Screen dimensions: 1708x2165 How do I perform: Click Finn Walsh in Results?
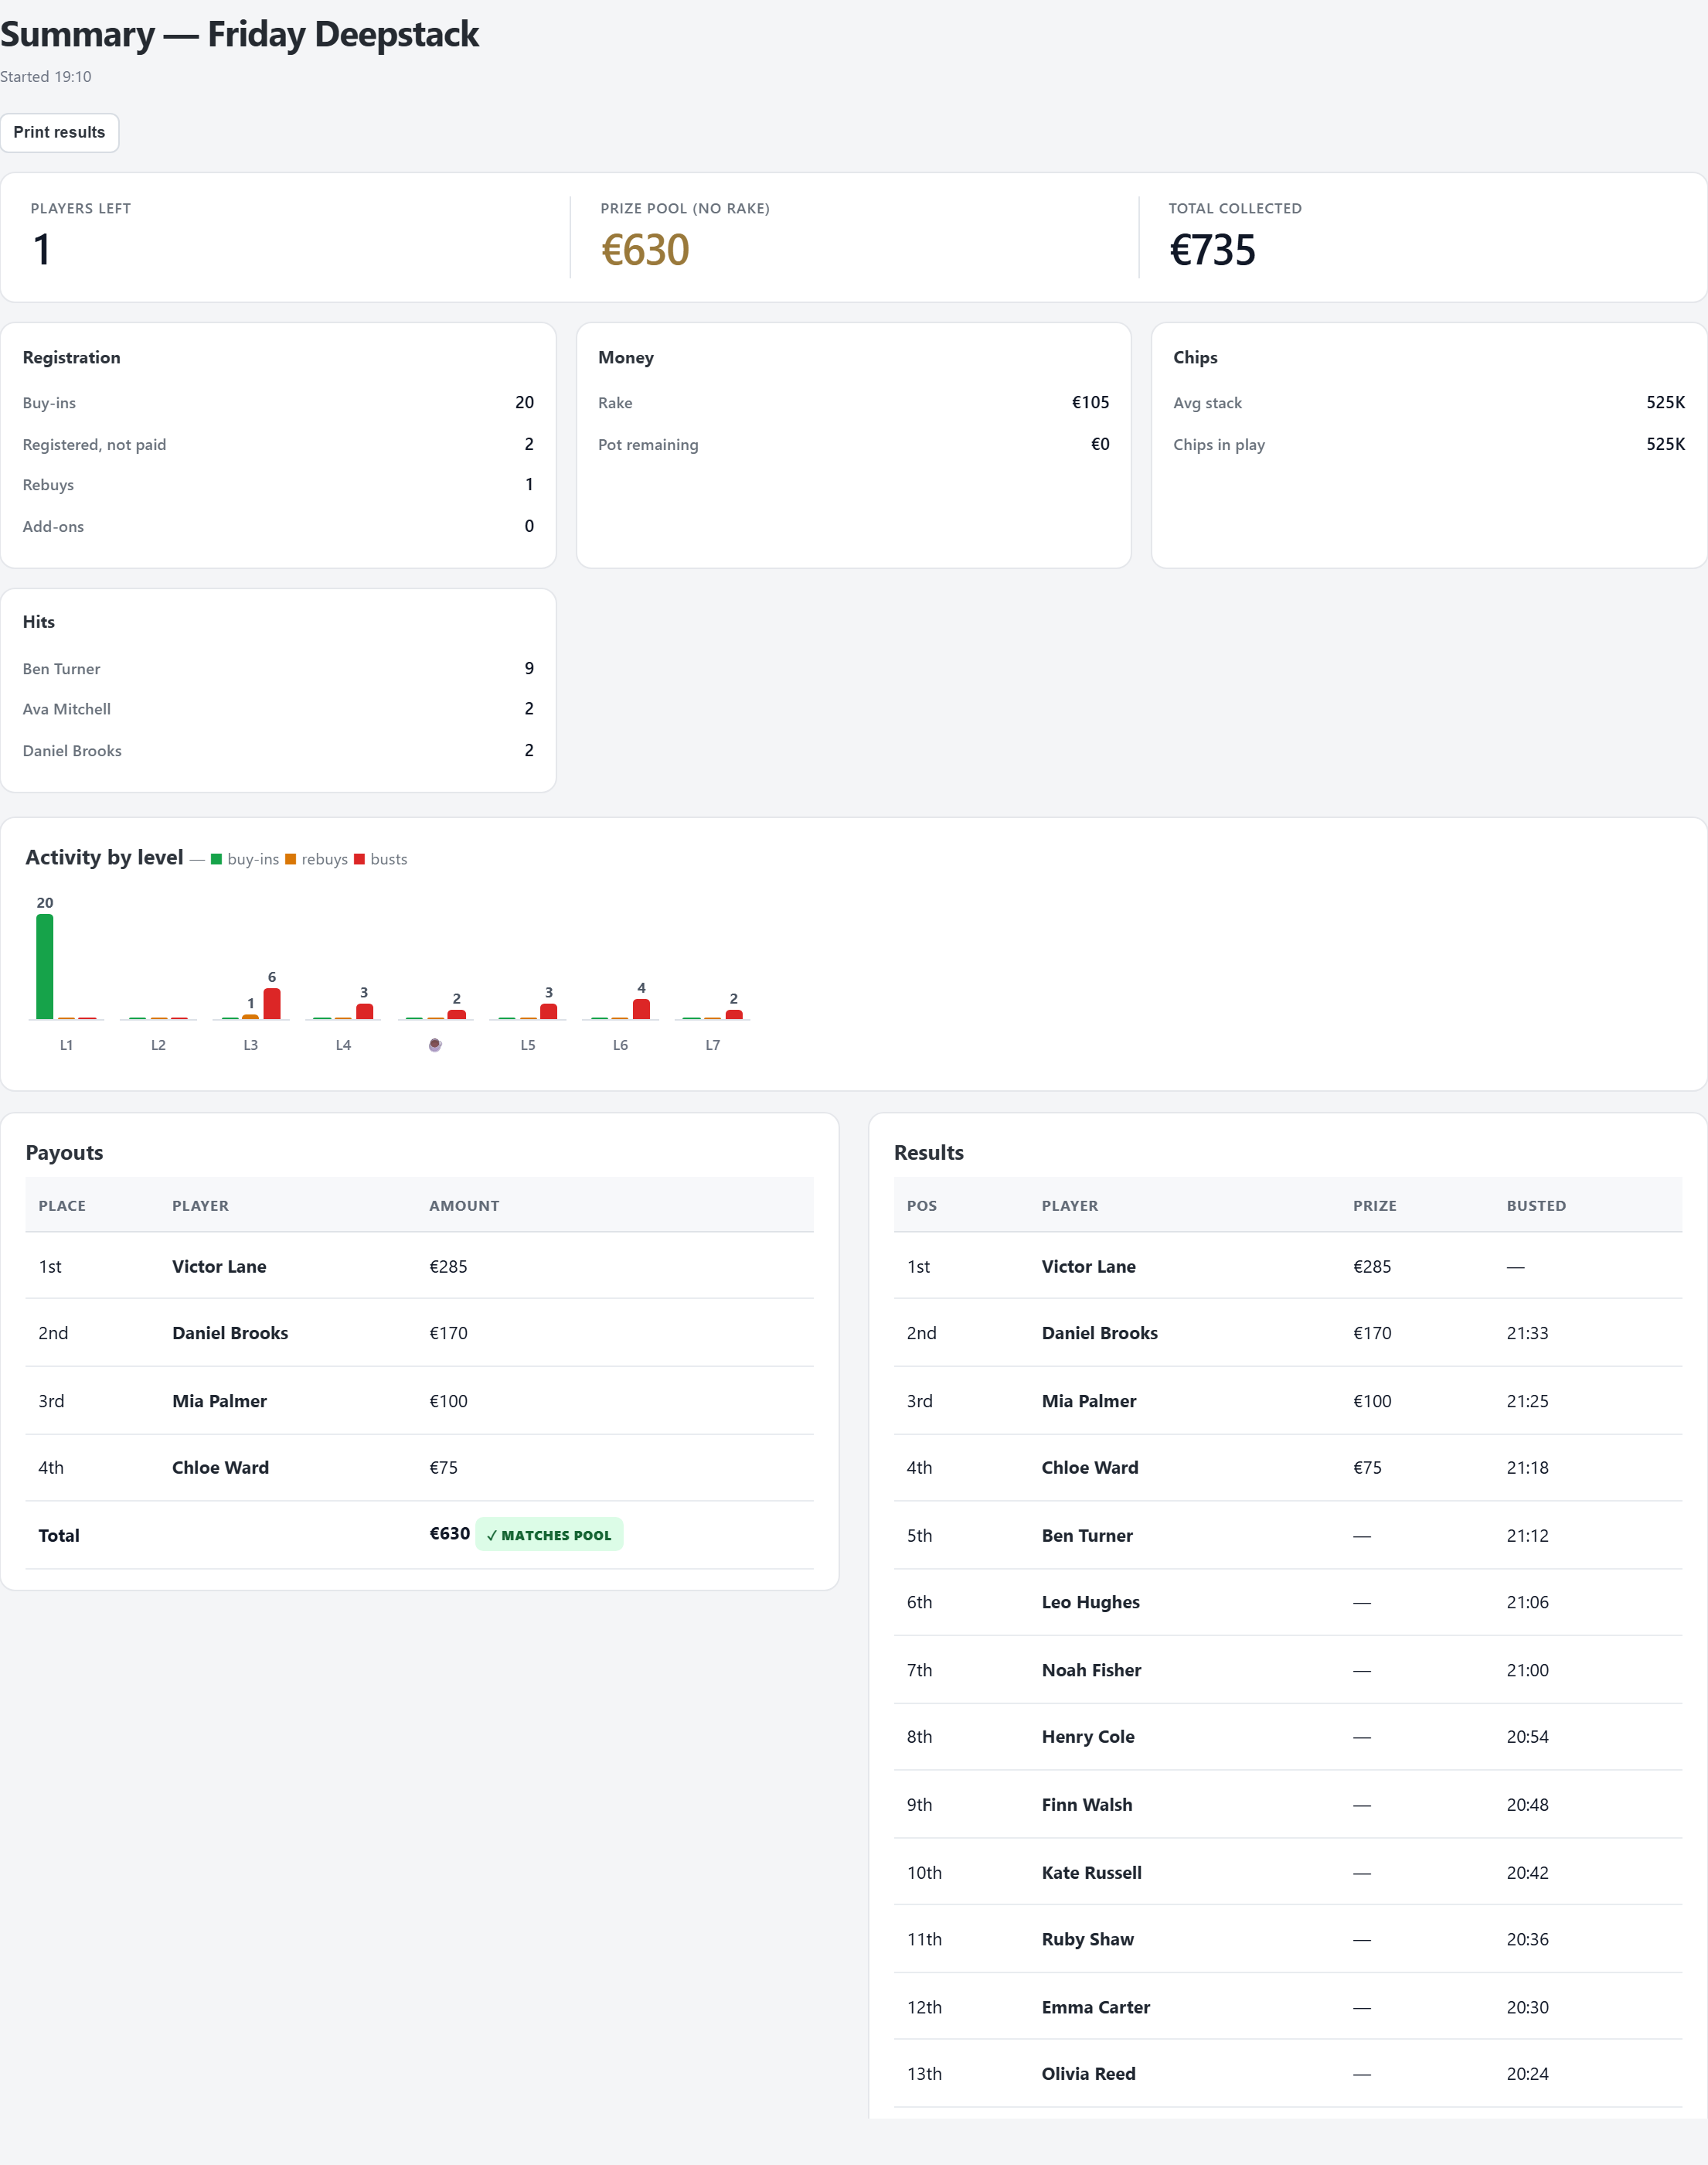tap(1087, 1805)
